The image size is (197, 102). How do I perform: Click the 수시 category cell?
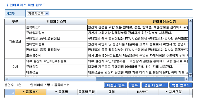[15, 67]
